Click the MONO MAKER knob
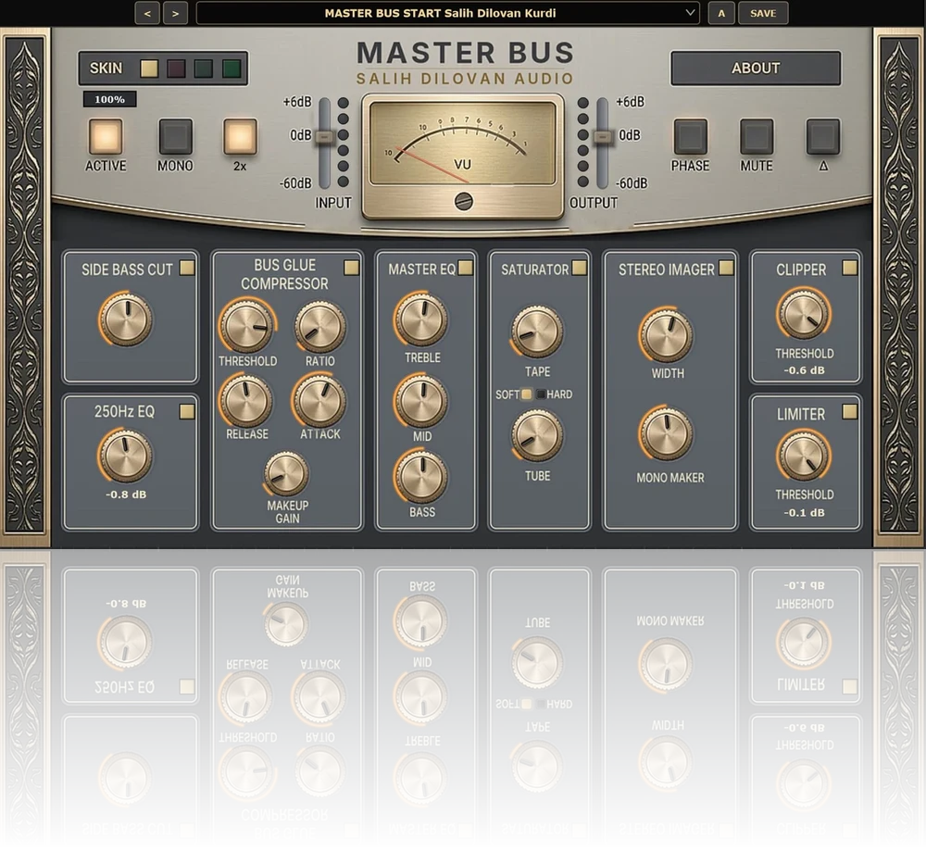 pos(666,433)
